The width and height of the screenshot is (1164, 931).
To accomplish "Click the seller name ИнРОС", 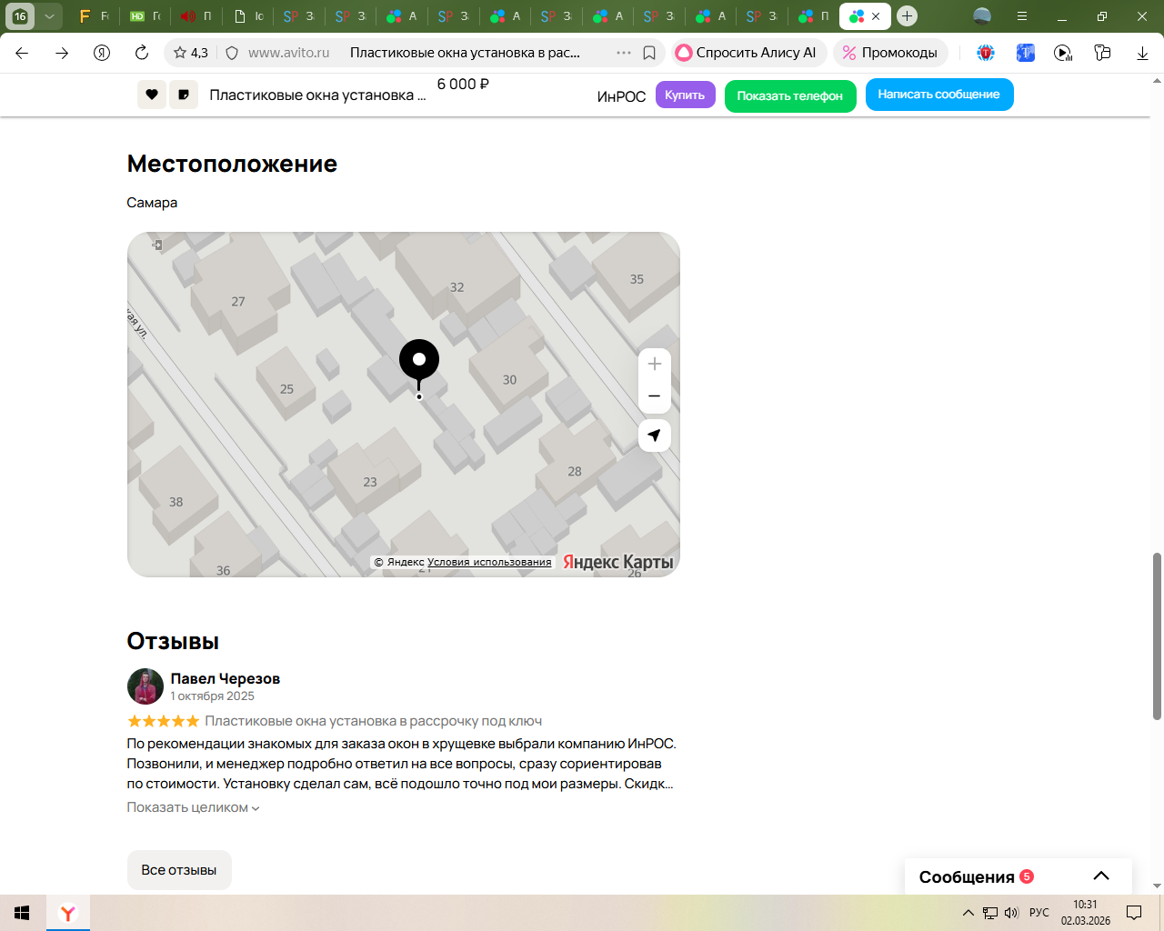I will tap(621, 96).
